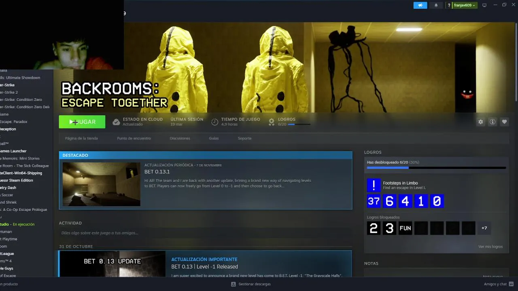Select The Sick Colleague library entry
518x291 pixels.
(24, 166)
